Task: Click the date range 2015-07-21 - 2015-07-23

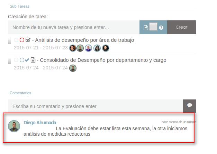Action: point(41,48)
